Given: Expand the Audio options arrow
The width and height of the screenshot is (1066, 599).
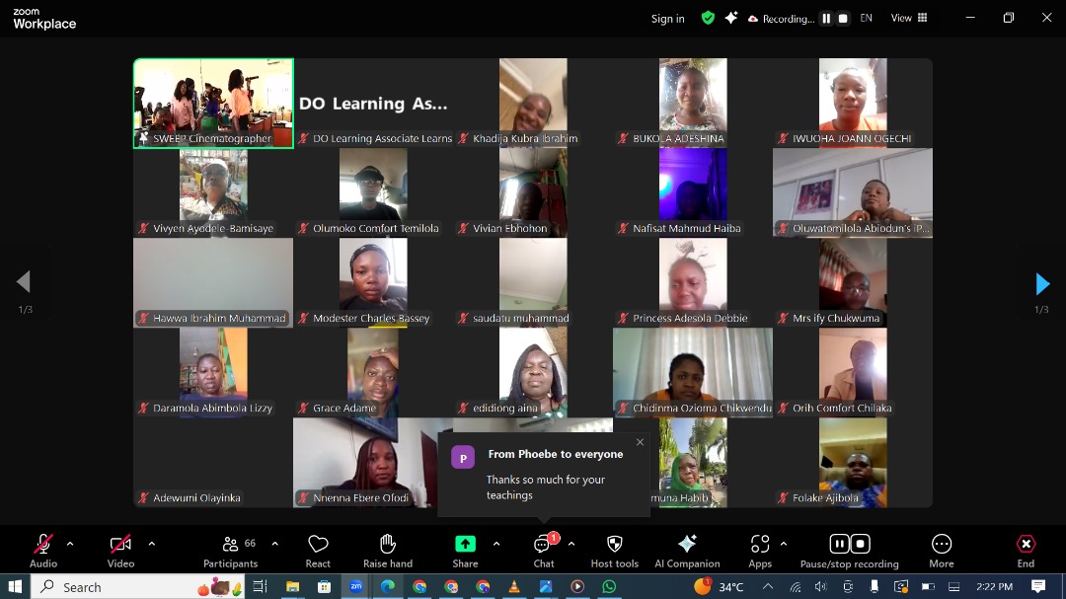Looking at the screenshot, I should (x=70, y=544).
